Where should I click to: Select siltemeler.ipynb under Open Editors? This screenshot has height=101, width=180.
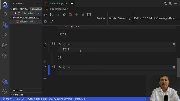pos(26,13)
